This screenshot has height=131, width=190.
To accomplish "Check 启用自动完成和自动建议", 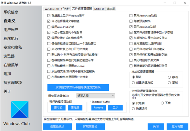I will pyautogui.click(x=131, y=49).
